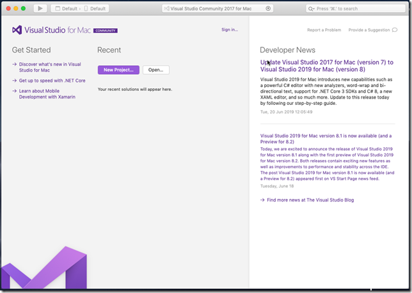Viewport: 412px width, 293px height.
Task: Open the Update Visual Studio 2017 news headline
Action: point(326,67)
